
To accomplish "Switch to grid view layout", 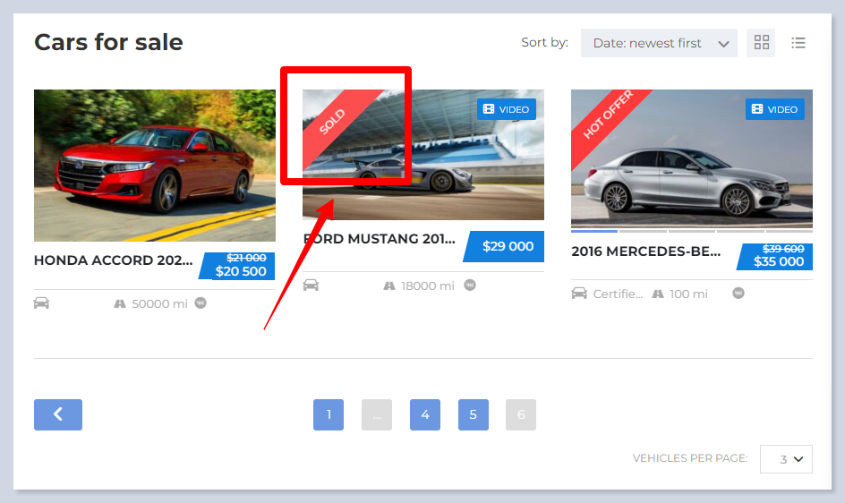I will point(762,43).
